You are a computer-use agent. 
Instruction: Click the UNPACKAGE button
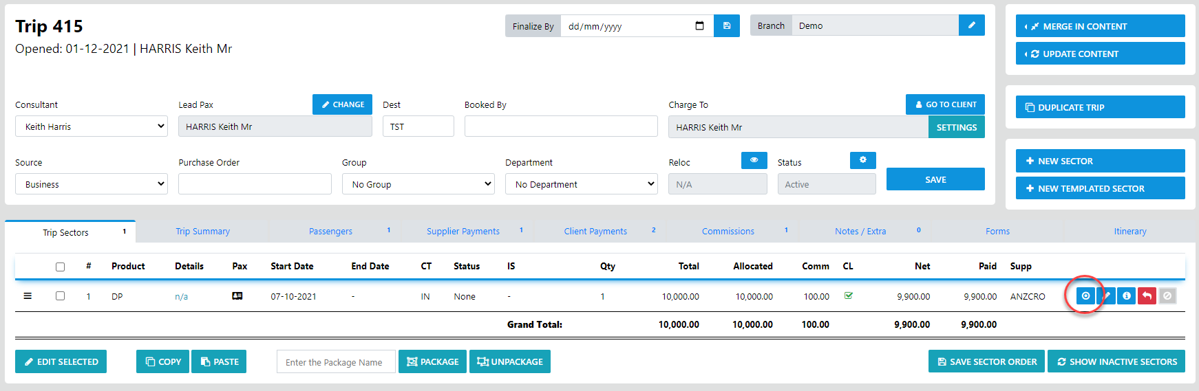[x=510, y=361]
